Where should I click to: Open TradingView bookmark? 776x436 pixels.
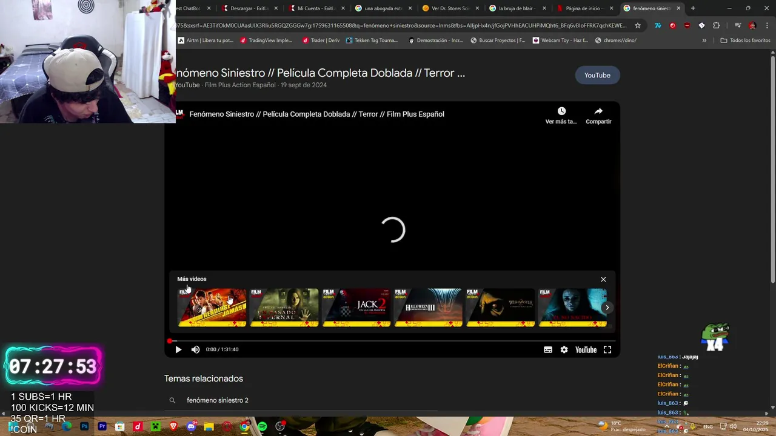266,41
